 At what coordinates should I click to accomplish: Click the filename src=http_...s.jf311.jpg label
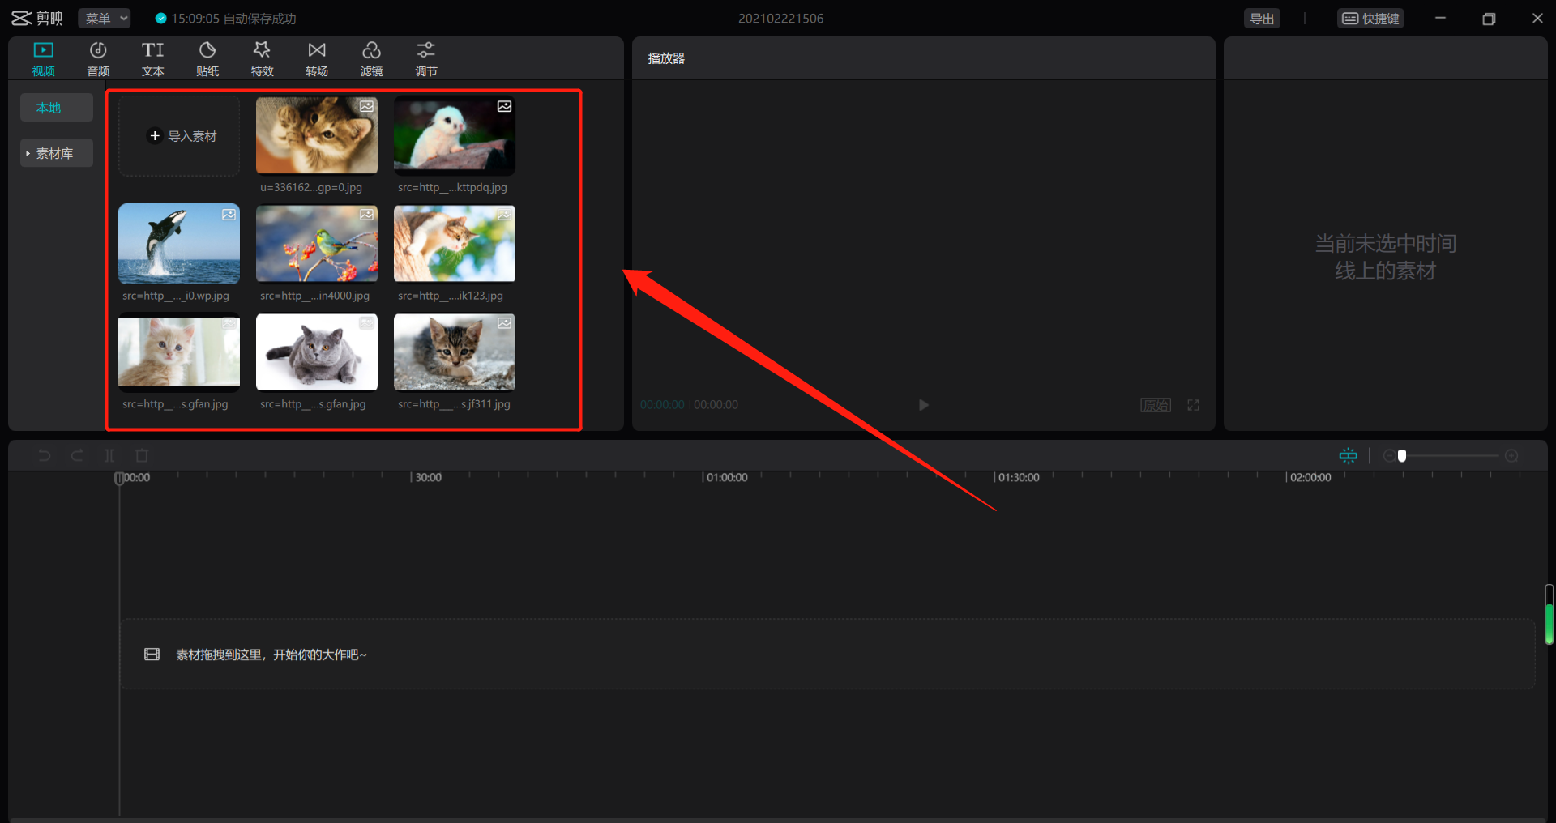454,404
